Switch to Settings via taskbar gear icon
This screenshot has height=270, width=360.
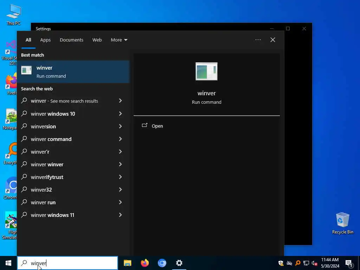point(179,263)
